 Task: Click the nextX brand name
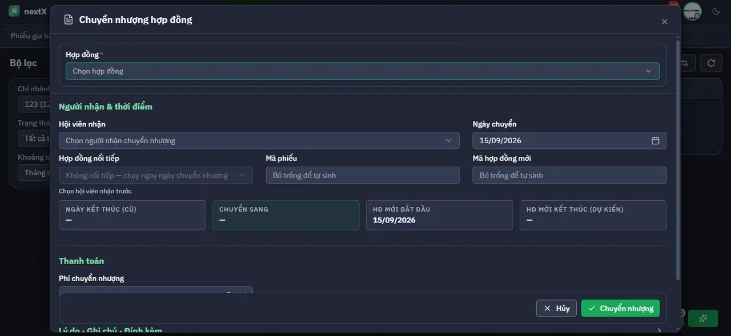pos(35,11)
